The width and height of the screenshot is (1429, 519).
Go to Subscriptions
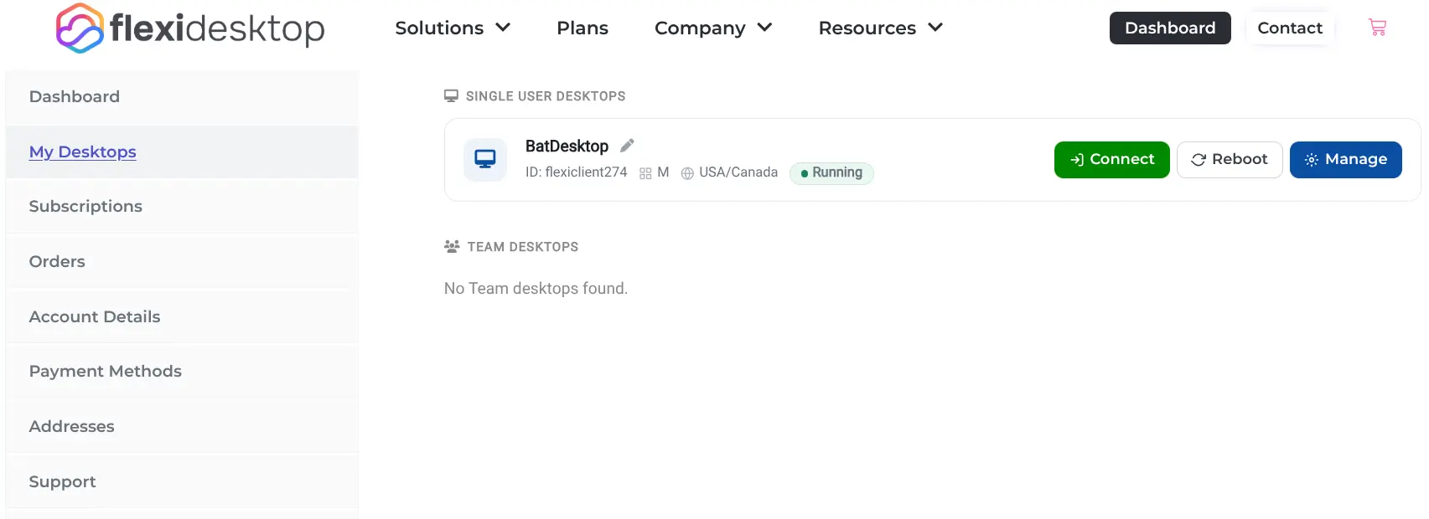[x=182, y=207]
